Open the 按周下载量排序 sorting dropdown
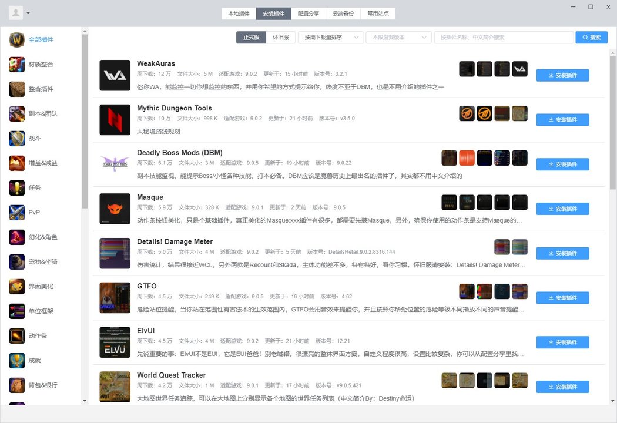This screenshot has height=423, width=617. click(x=331, y=37)
